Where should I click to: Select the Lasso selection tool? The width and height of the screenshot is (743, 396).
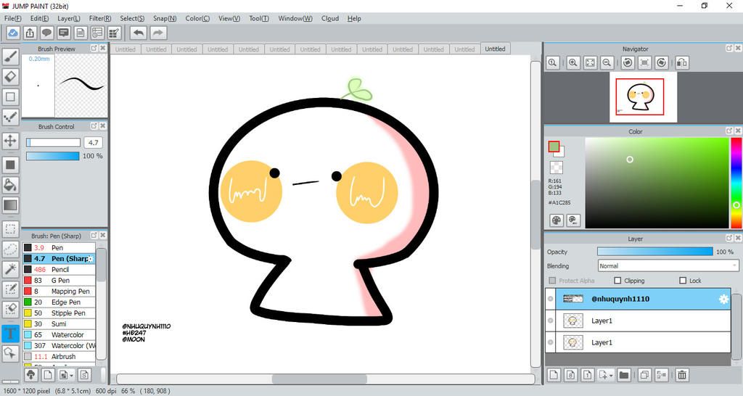point(10,249)
